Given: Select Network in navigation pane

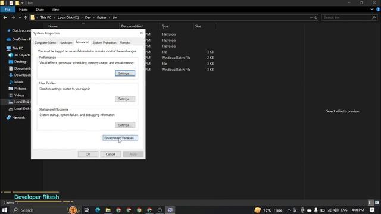Looking at the screenshot, I should click(16, 118).
